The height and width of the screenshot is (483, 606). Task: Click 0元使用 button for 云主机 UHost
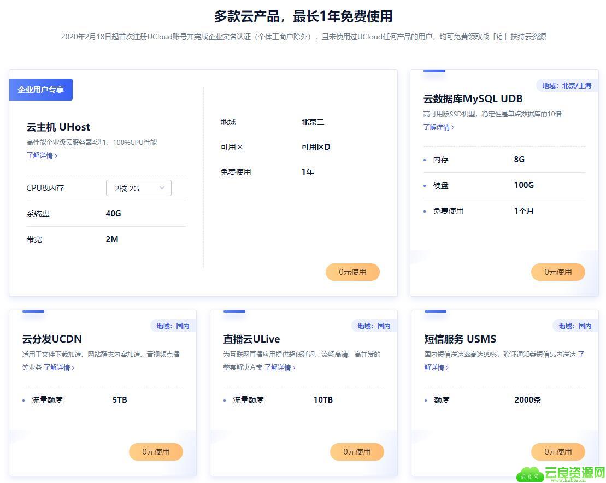click(352, 272)
